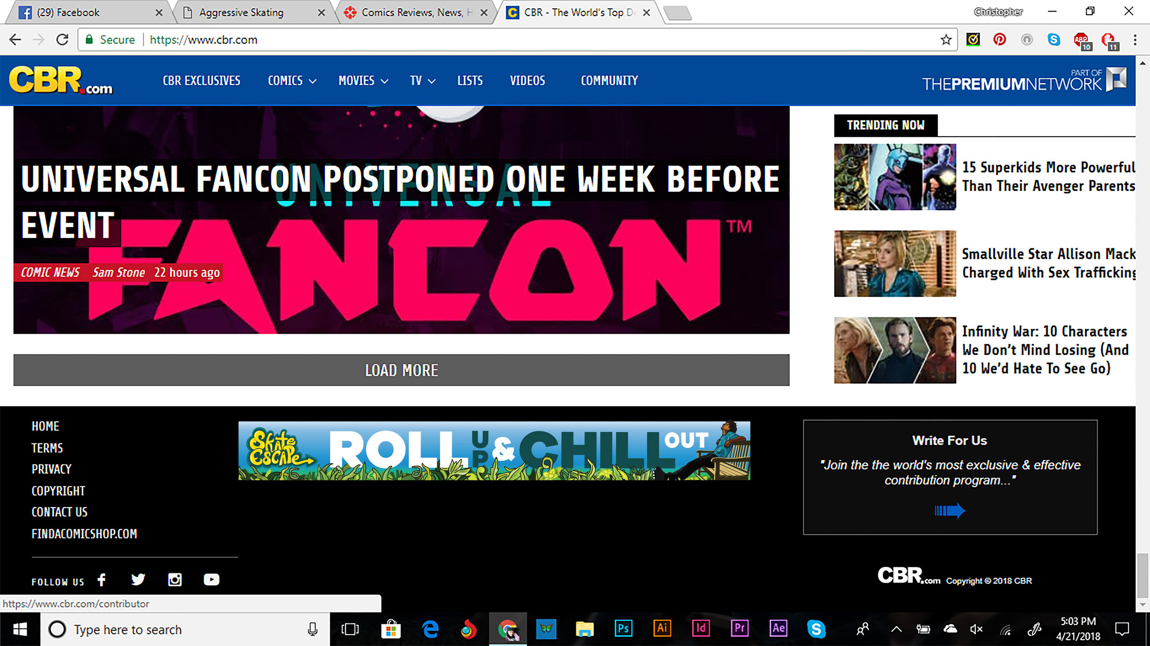Launch Premiere Pro from the taskbar
The image size is (1150, 646).
pyautogui.click(x=740, y=628)
